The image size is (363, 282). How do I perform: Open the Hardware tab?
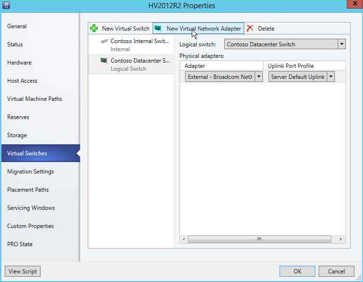click(41, 63)
